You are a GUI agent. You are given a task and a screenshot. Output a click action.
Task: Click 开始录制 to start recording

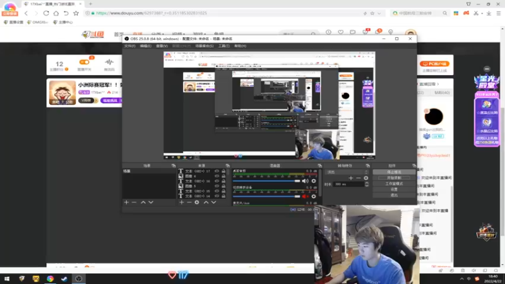tap(394, 178)
